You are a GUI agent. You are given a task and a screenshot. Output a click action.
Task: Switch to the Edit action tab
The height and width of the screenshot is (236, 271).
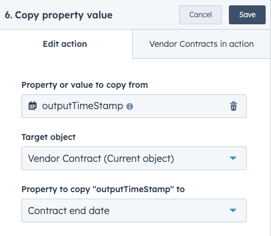click(x=65, y=44)
